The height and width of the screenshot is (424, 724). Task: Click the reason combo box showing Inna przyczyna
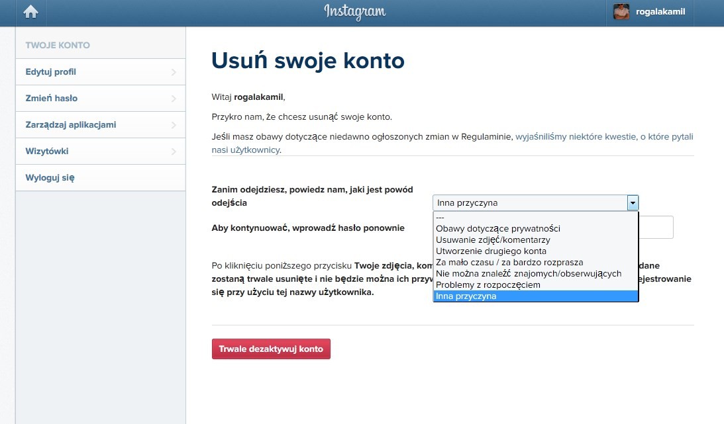536,203
